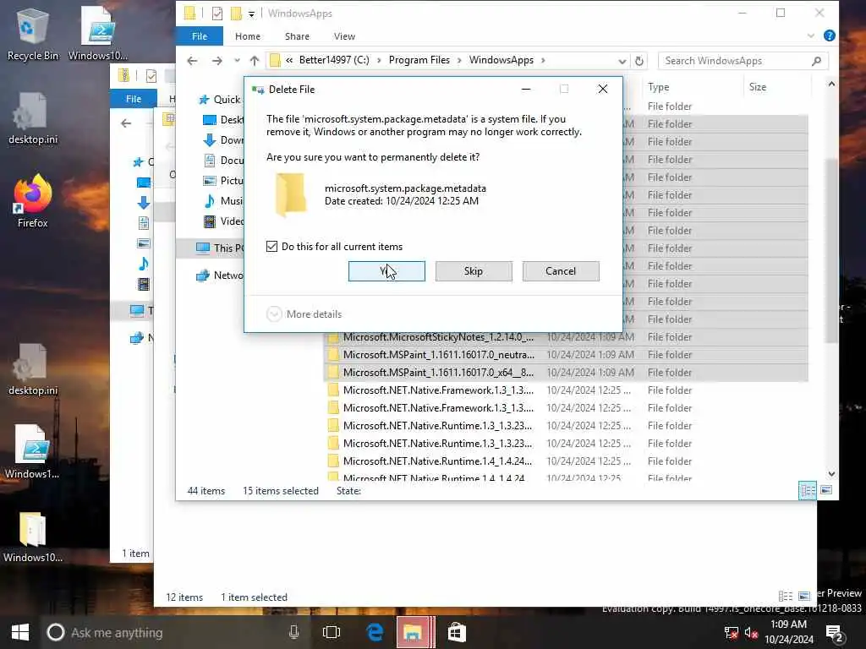Navigate to Program Files breadcrumb
The width and height of the screenshot is (866, 649).
coord(419,60)
